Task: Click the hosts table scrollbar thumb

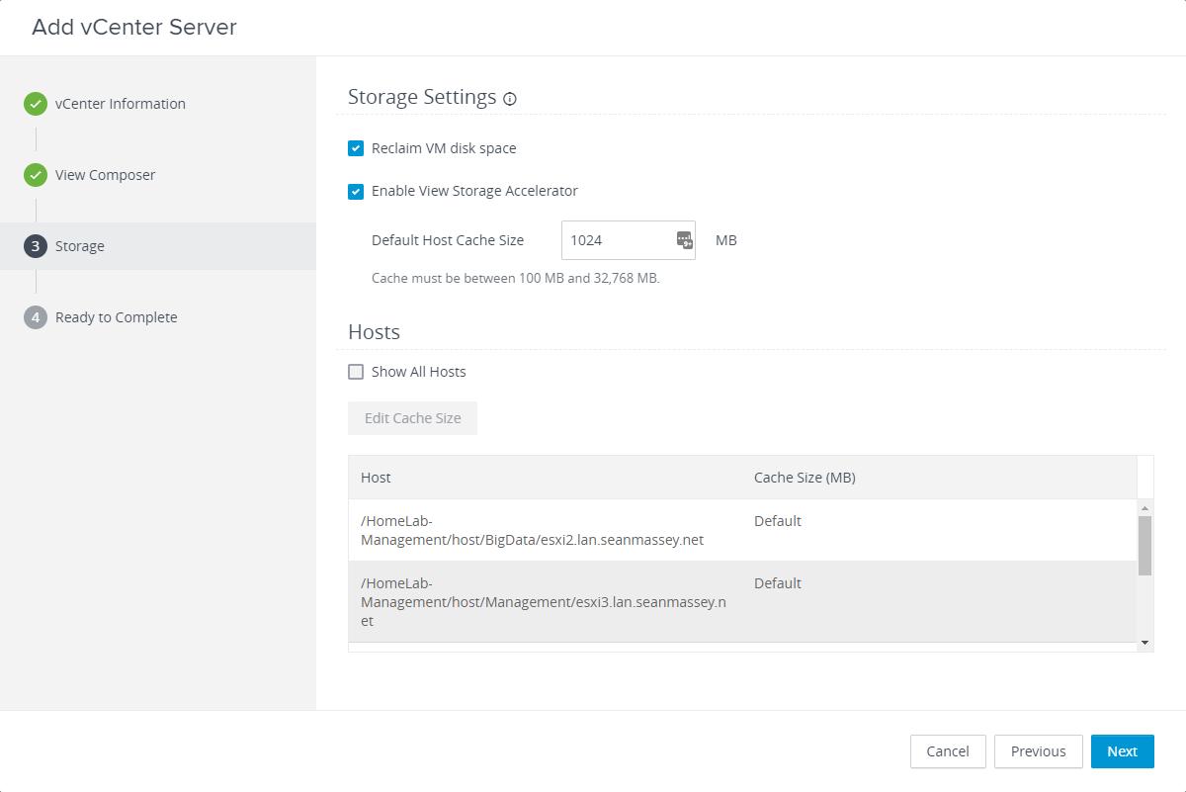Action: (x=1144, y=545)
